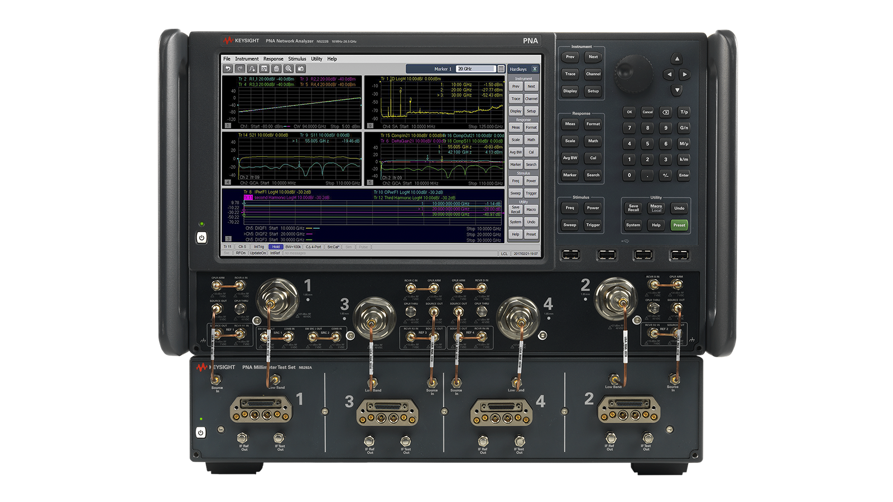Push the front-panel Marker key
Image resolution: width=893 pixels, height=502 pixels.
click(570, 175)
